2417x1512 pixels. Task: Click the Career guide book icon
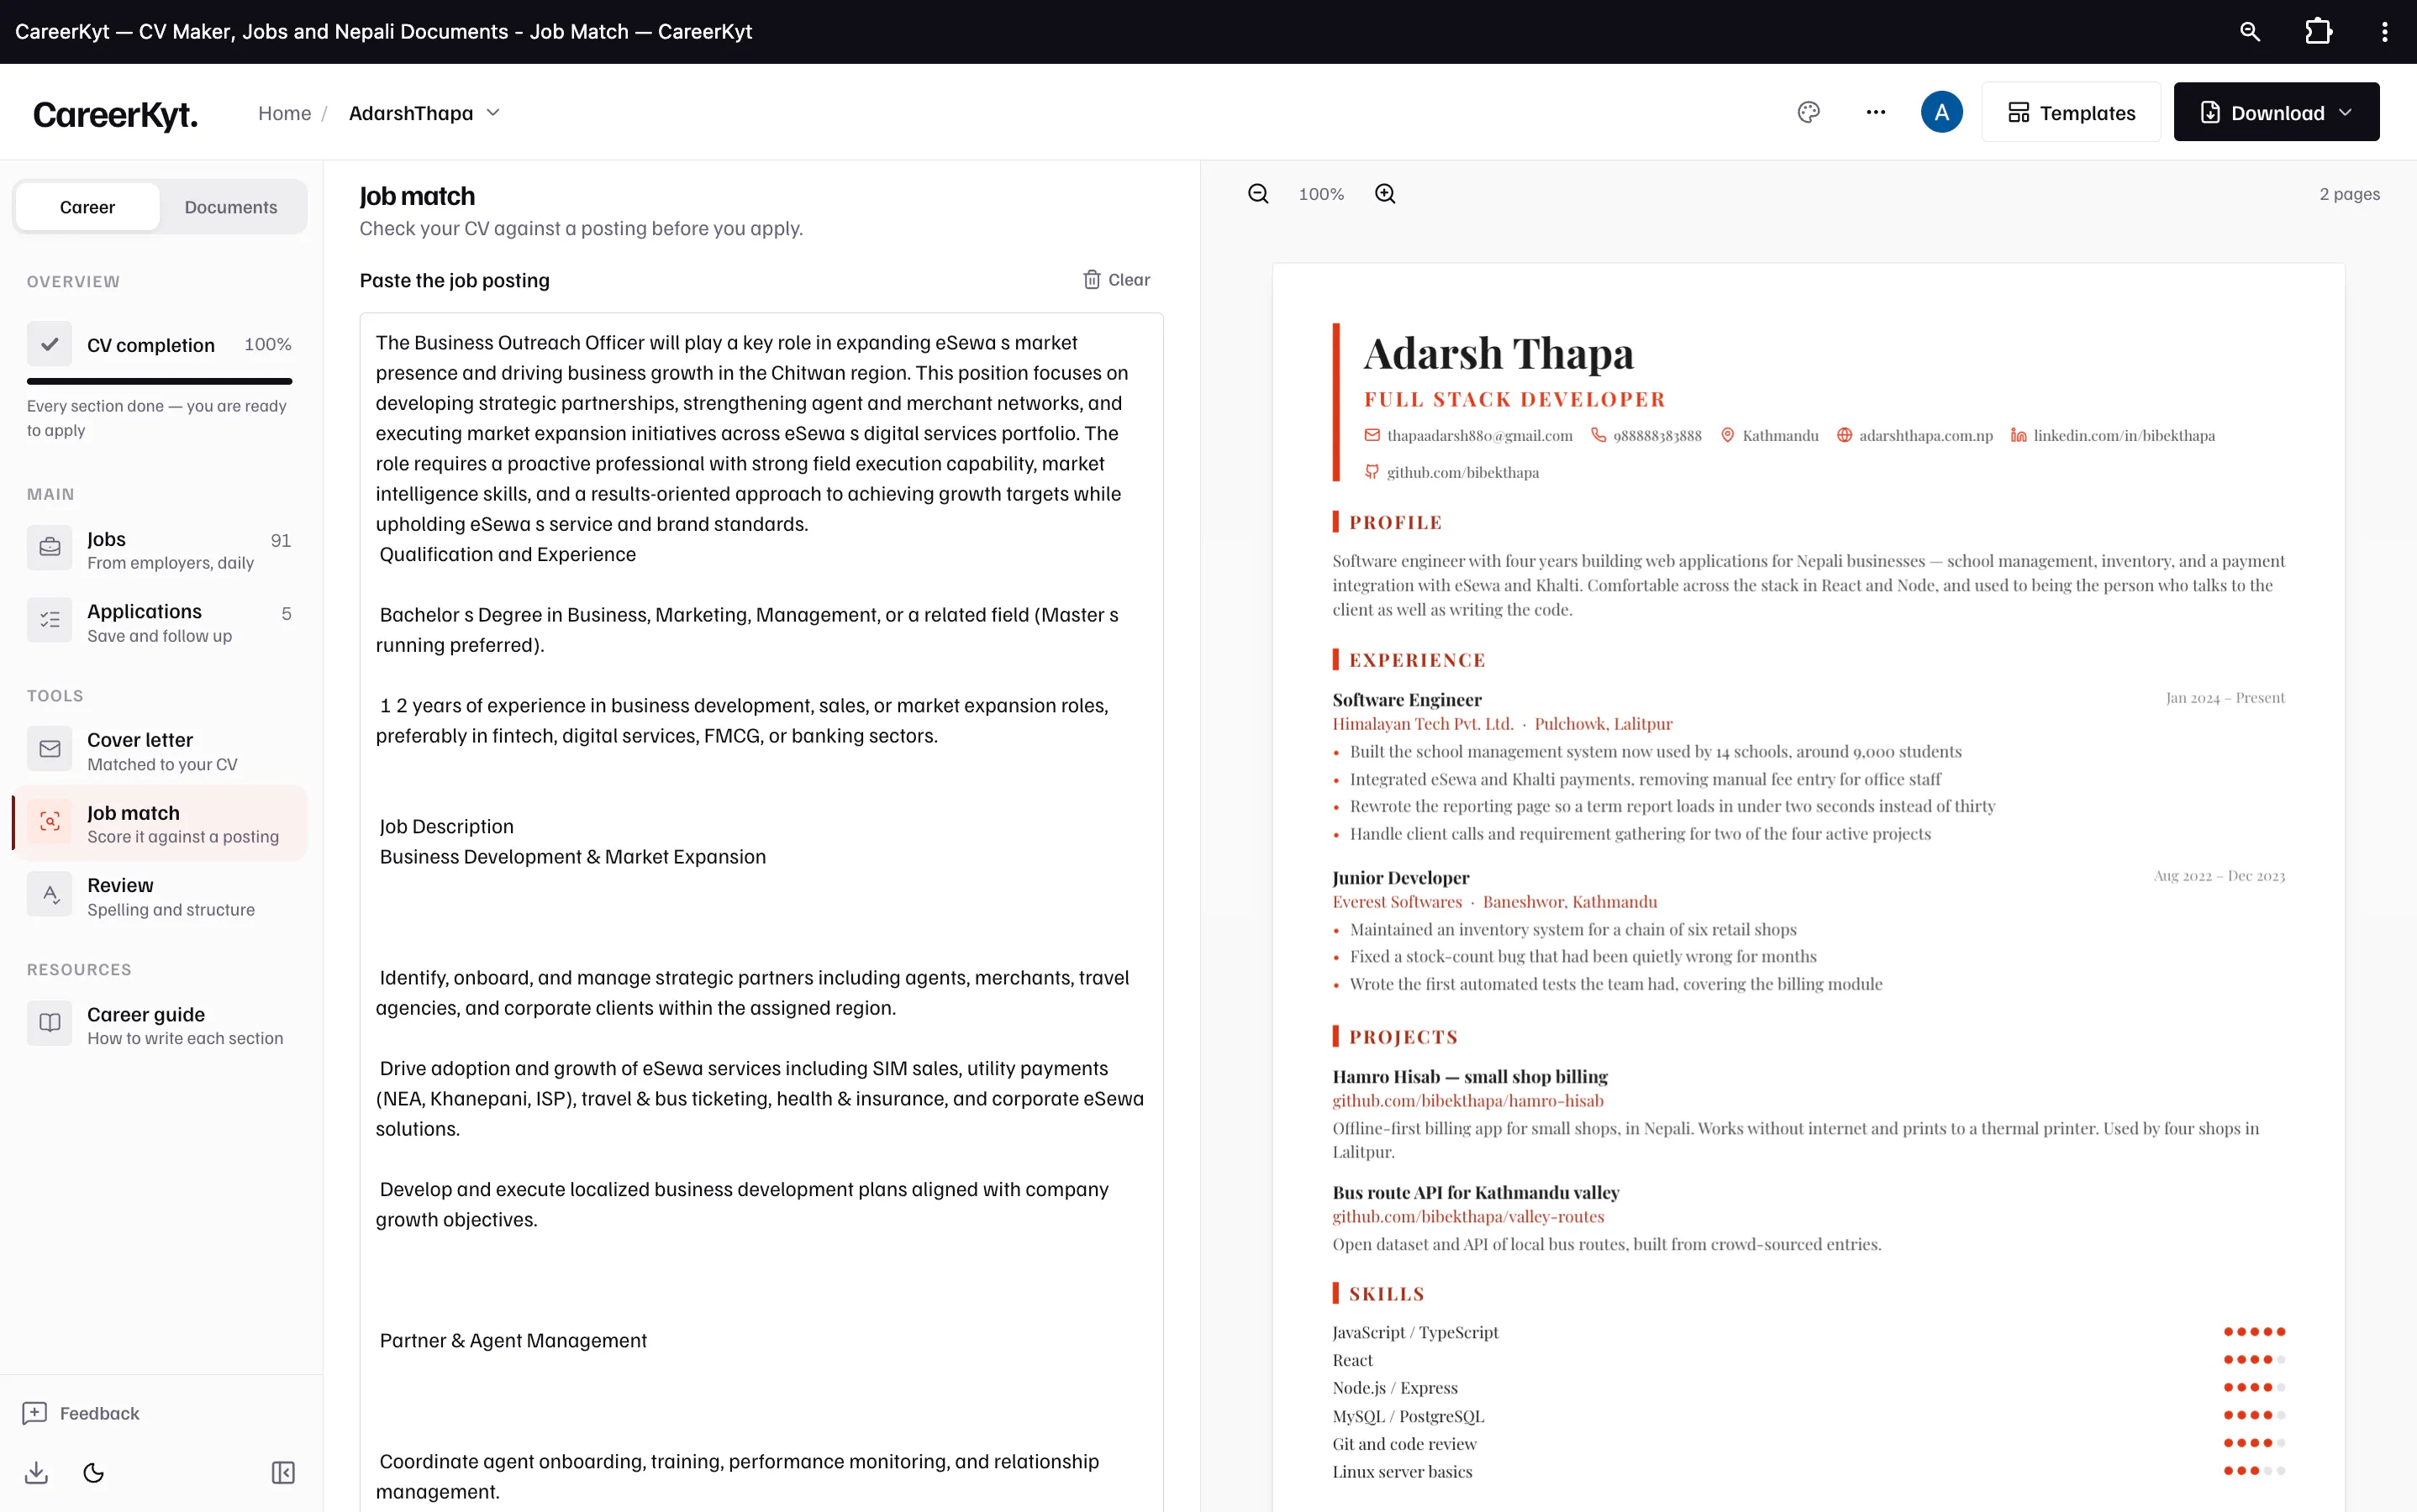coord(49,1023)
